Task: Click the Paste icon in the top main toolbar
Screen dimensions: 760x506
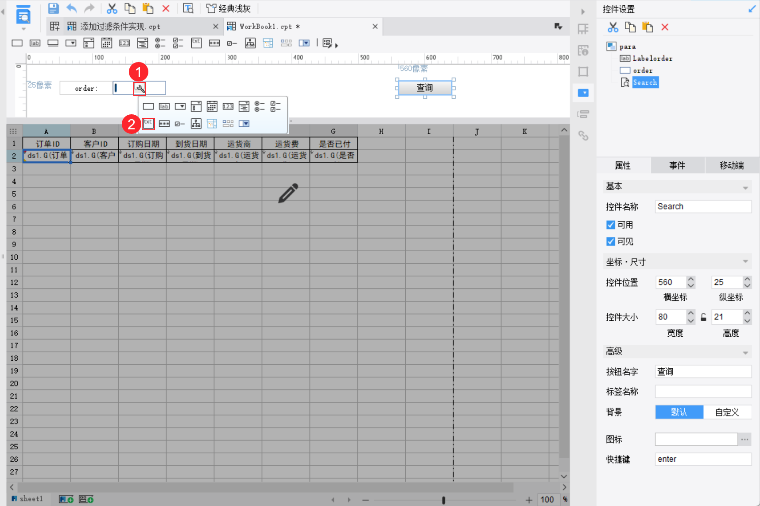Action: [148, 8]
